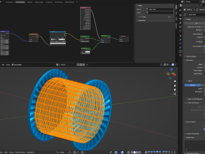Open the World properties tab
The image size is (205, 154).
(180, 31)
